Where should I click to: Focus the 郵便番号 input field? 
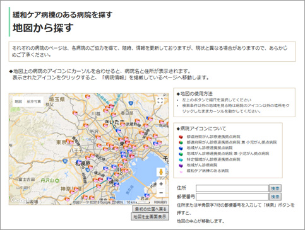pyautogui.click(x=232, y=197)
